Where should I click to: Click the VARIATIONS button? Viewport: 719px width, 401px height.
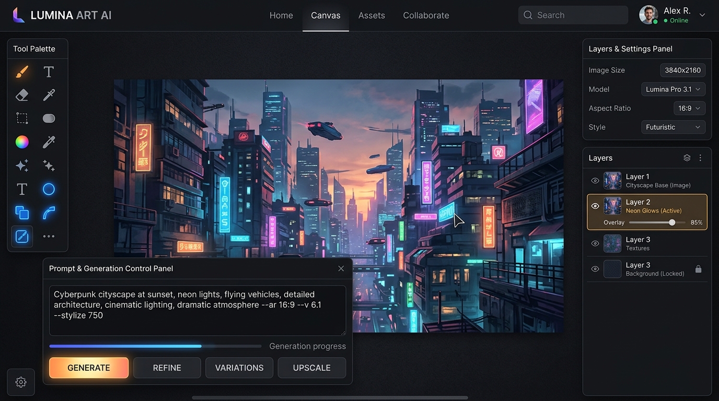pos(239,368)
